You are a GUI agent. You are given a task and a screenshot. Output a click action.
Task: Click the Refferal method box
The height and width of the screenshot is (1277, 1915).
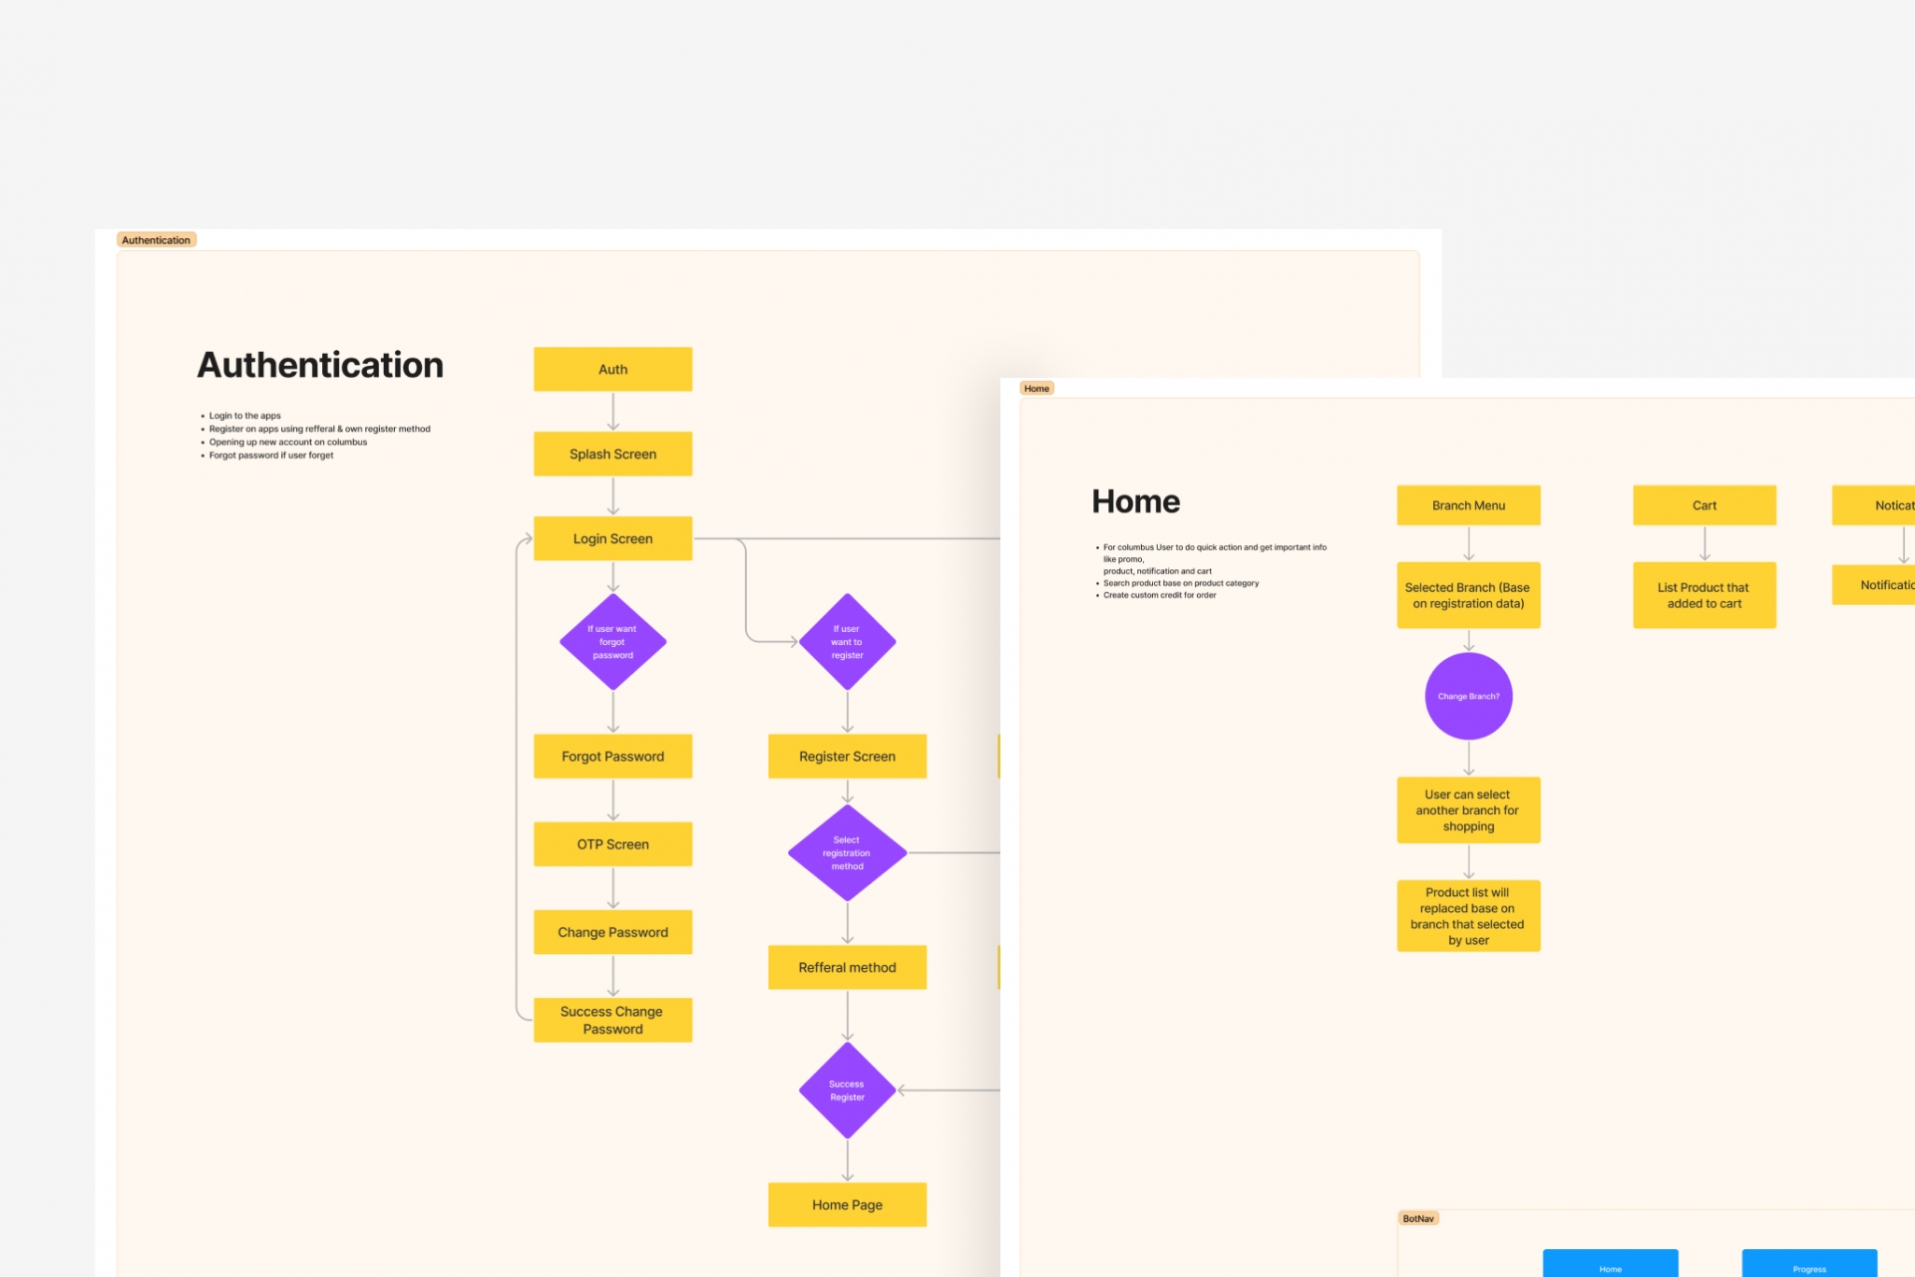(x=847, y=967)
